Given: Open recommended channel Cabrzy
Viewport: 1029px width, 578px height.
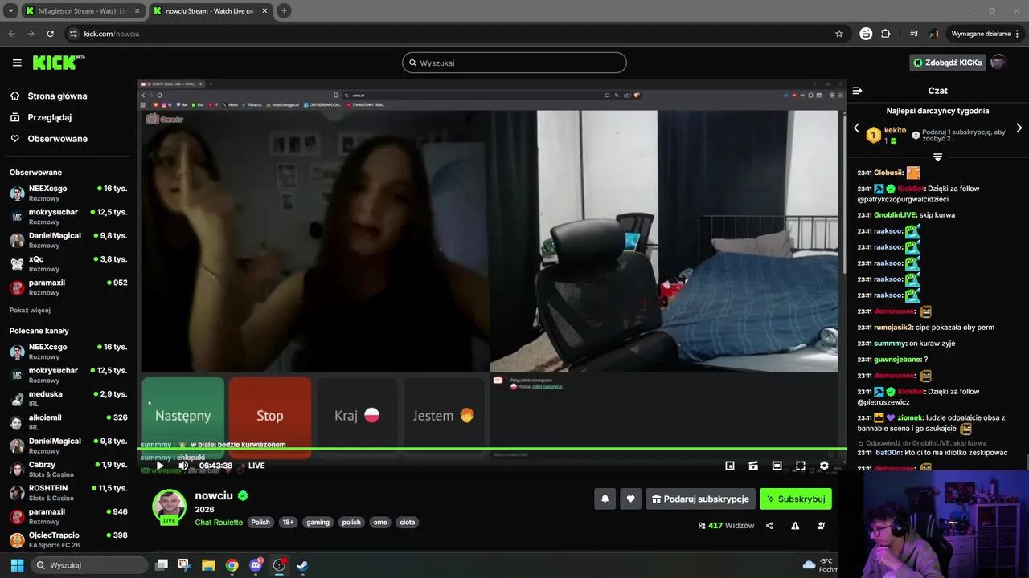Looking at the screenshot, I should (x=68, y=469).
